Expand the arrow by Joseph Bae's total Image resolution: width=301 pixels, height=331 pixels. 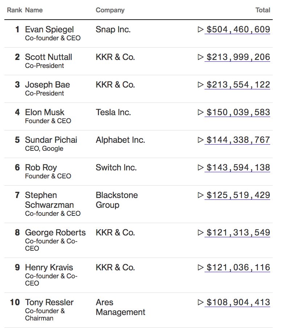tap(201, 85)
